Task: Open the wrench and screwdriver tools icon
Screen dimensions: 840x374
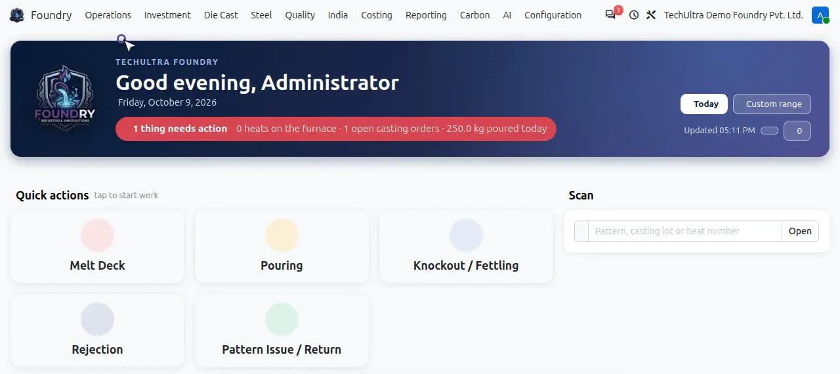Action: tap(651, 14)
